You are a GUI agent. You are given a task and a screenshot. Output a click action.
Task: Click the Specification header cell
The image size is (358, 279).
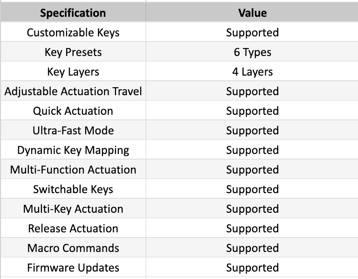73,13
